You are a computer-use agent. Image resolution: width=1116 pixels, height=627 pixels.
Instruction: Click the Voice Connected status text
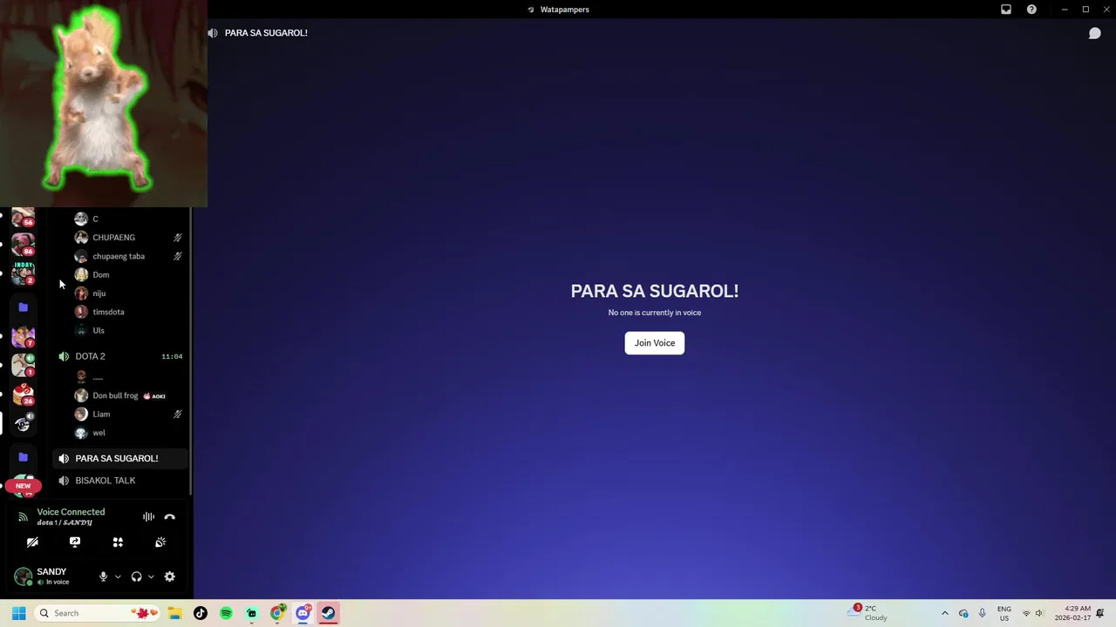click(x=71, y=512)
